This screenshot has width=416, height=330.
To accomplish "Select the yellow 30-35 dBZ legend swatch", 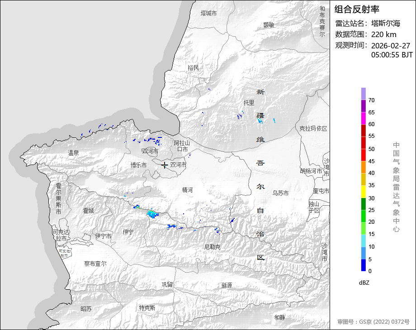I will click(364, 192).
